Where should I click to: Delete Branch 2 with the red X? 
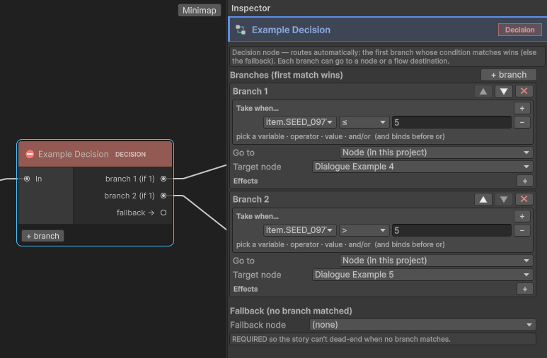[x=524, y=199]
